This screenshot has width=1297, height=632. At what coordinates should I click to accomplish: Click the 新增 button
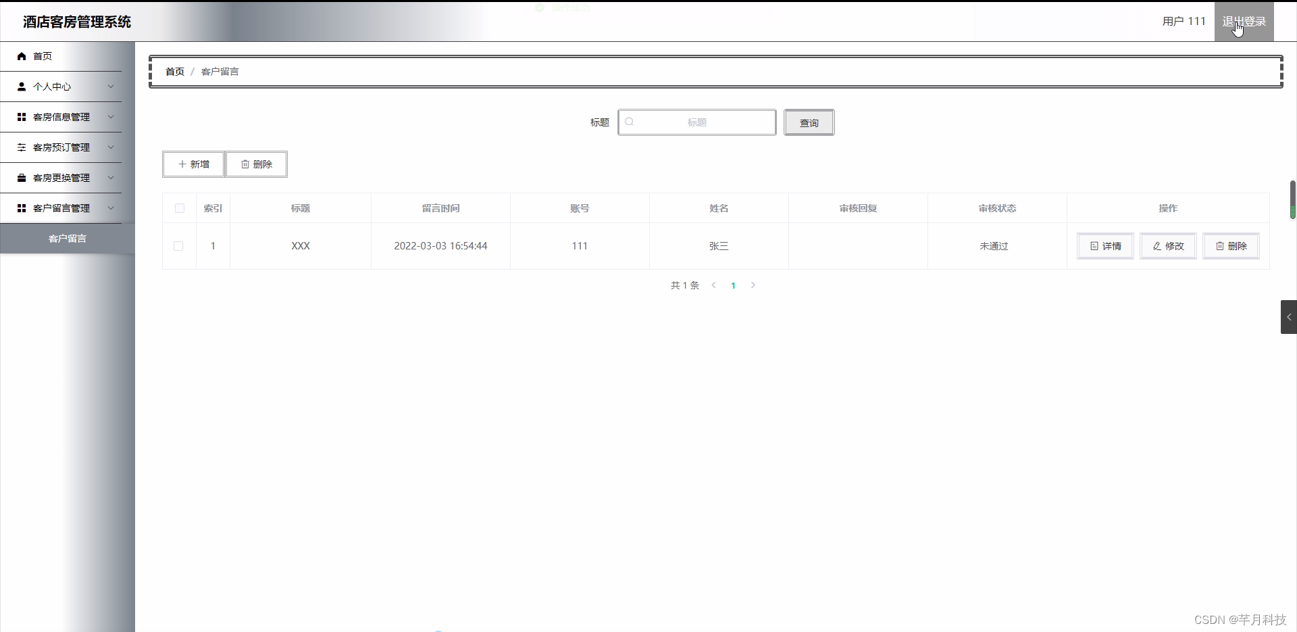(193, 164)
